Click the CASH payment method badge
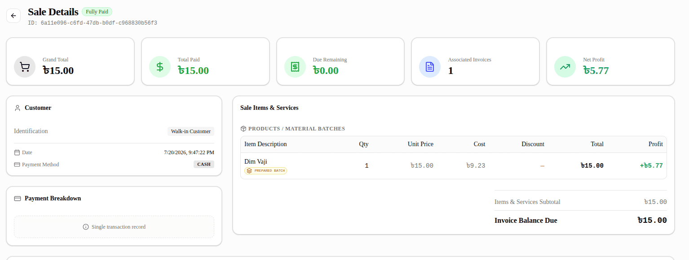 (204, 164)
